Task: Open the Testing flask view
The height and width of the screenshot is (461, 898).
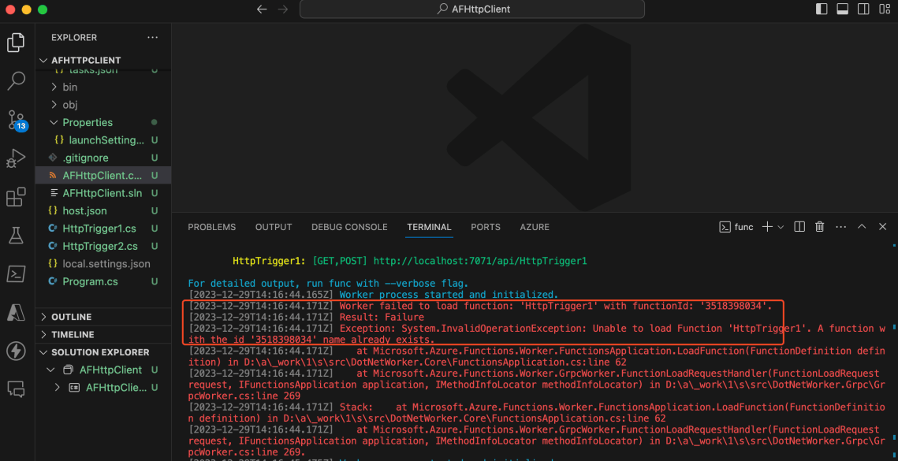Action: [x=16, y=235]
